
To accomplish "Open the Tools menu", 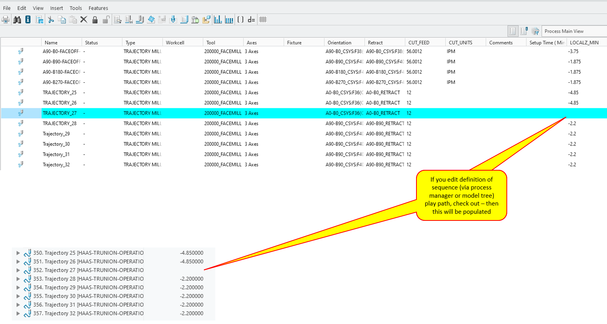I will tap(75, 8).
